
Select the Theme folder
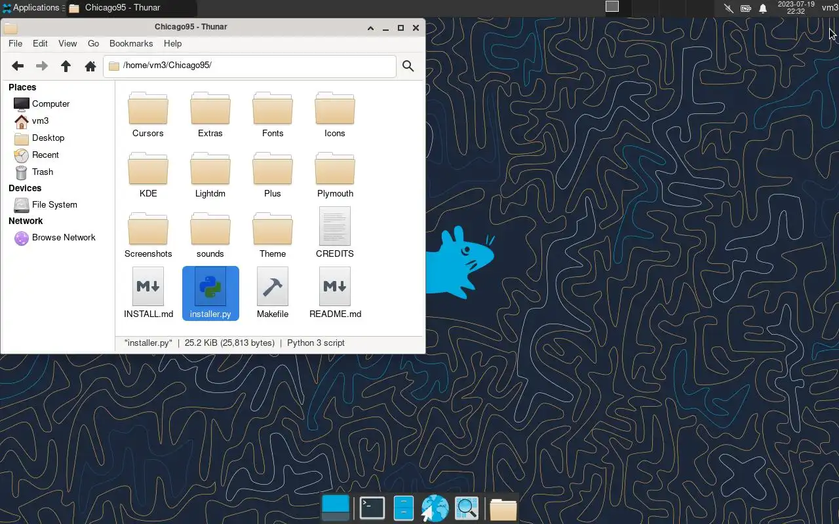point(273,235)
